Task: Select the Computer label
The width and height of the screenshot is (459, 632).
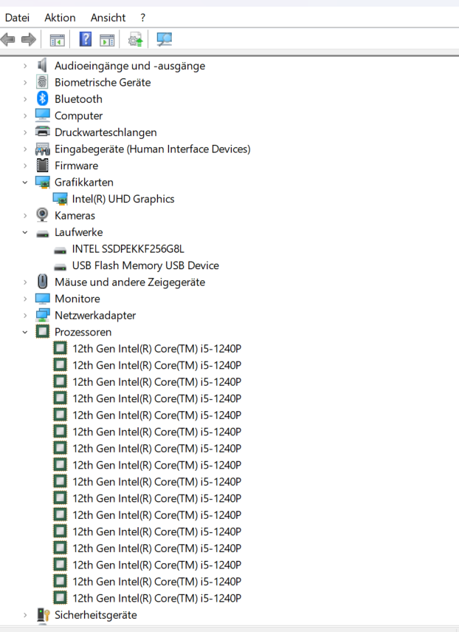Action: point(78,115)
